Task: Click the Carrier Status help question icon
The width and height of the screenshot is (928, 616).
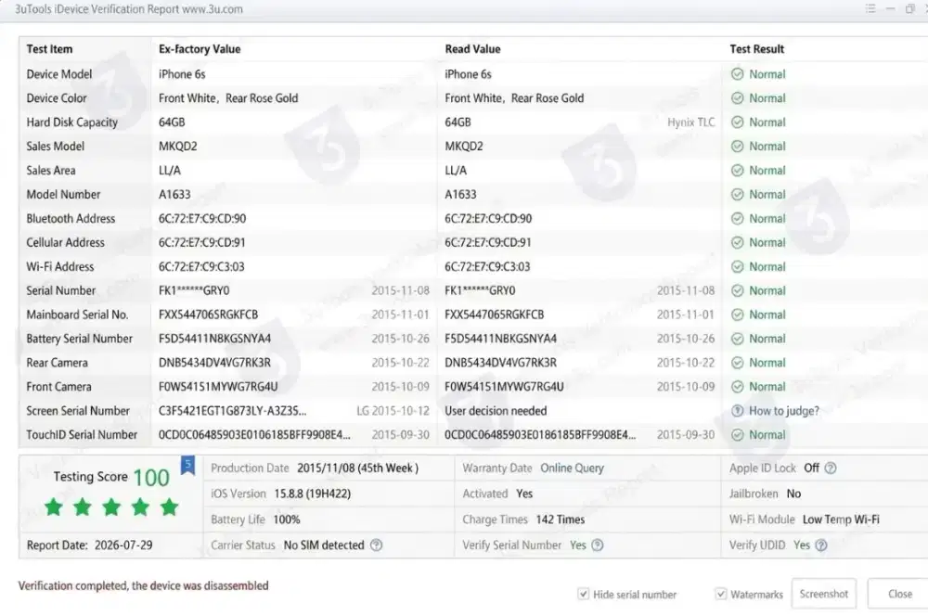Action: click(x=377, y=545)
